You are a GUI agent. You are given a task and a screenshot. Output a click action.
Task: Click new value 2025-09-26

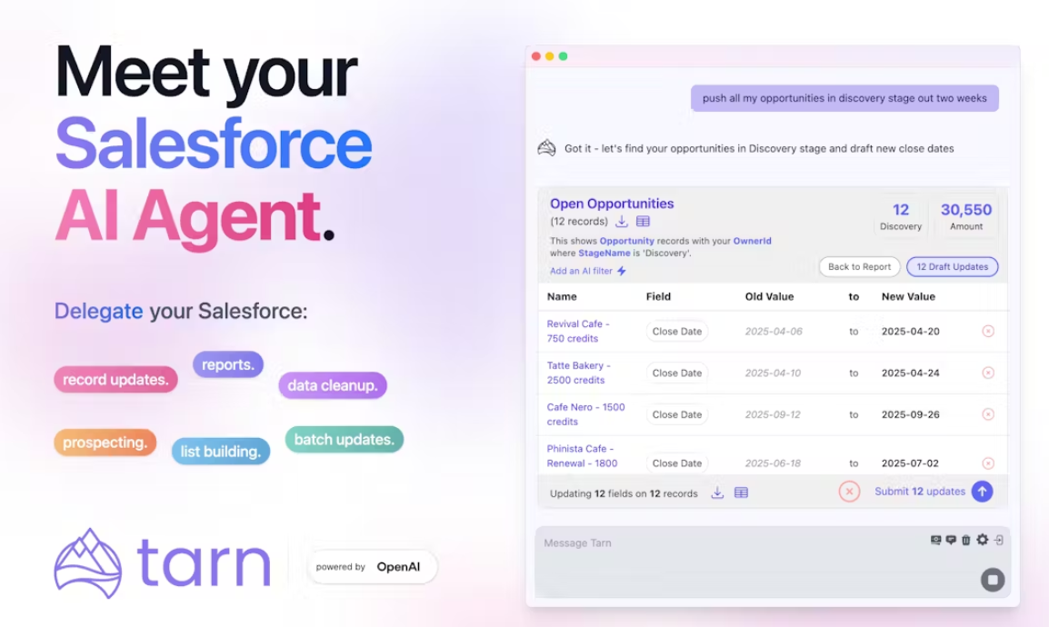pos(911,414)
